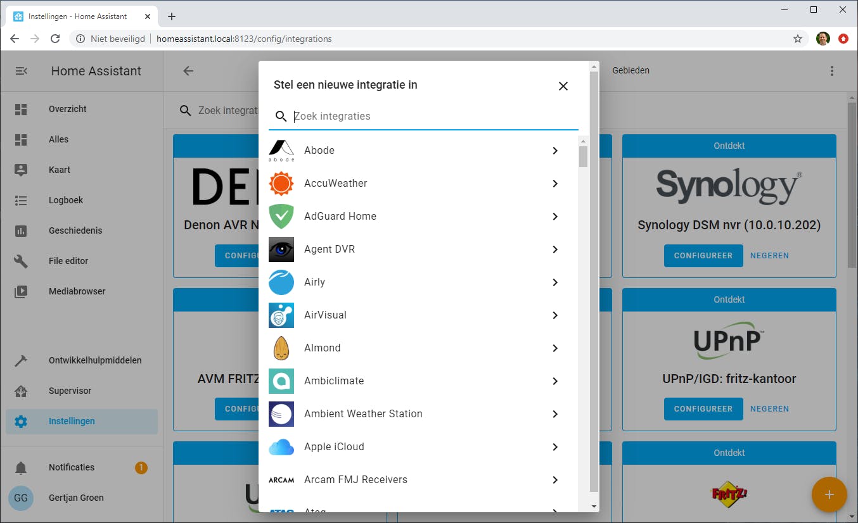Click the Ambient Weather Station row chevron

pos(555,414)
